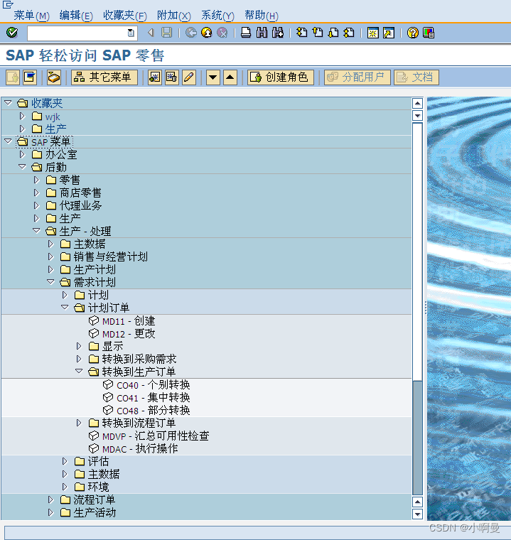
Task: Collapse the 后勤 folder
Action: (23, 167)
